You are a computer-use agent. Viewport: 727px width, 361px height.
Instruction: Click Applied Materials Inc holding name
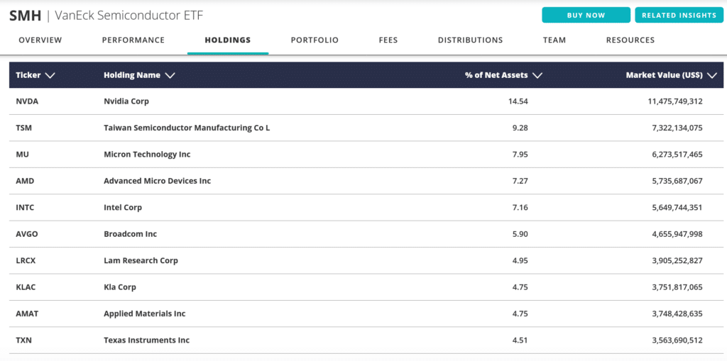145,313
